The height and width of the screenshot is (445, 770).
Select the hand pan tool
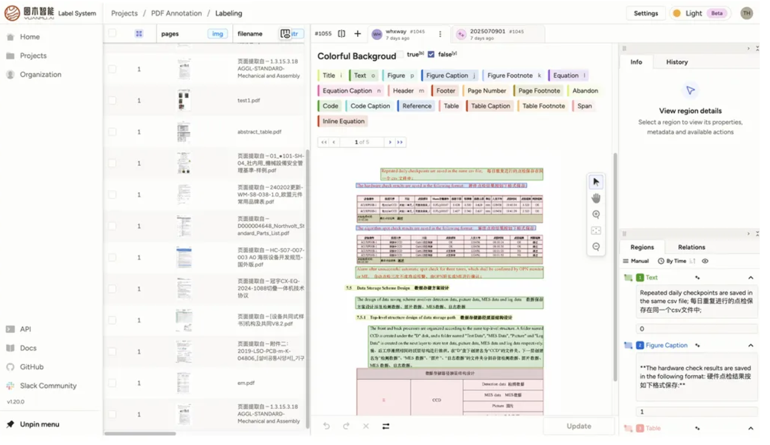coord(596,198)
